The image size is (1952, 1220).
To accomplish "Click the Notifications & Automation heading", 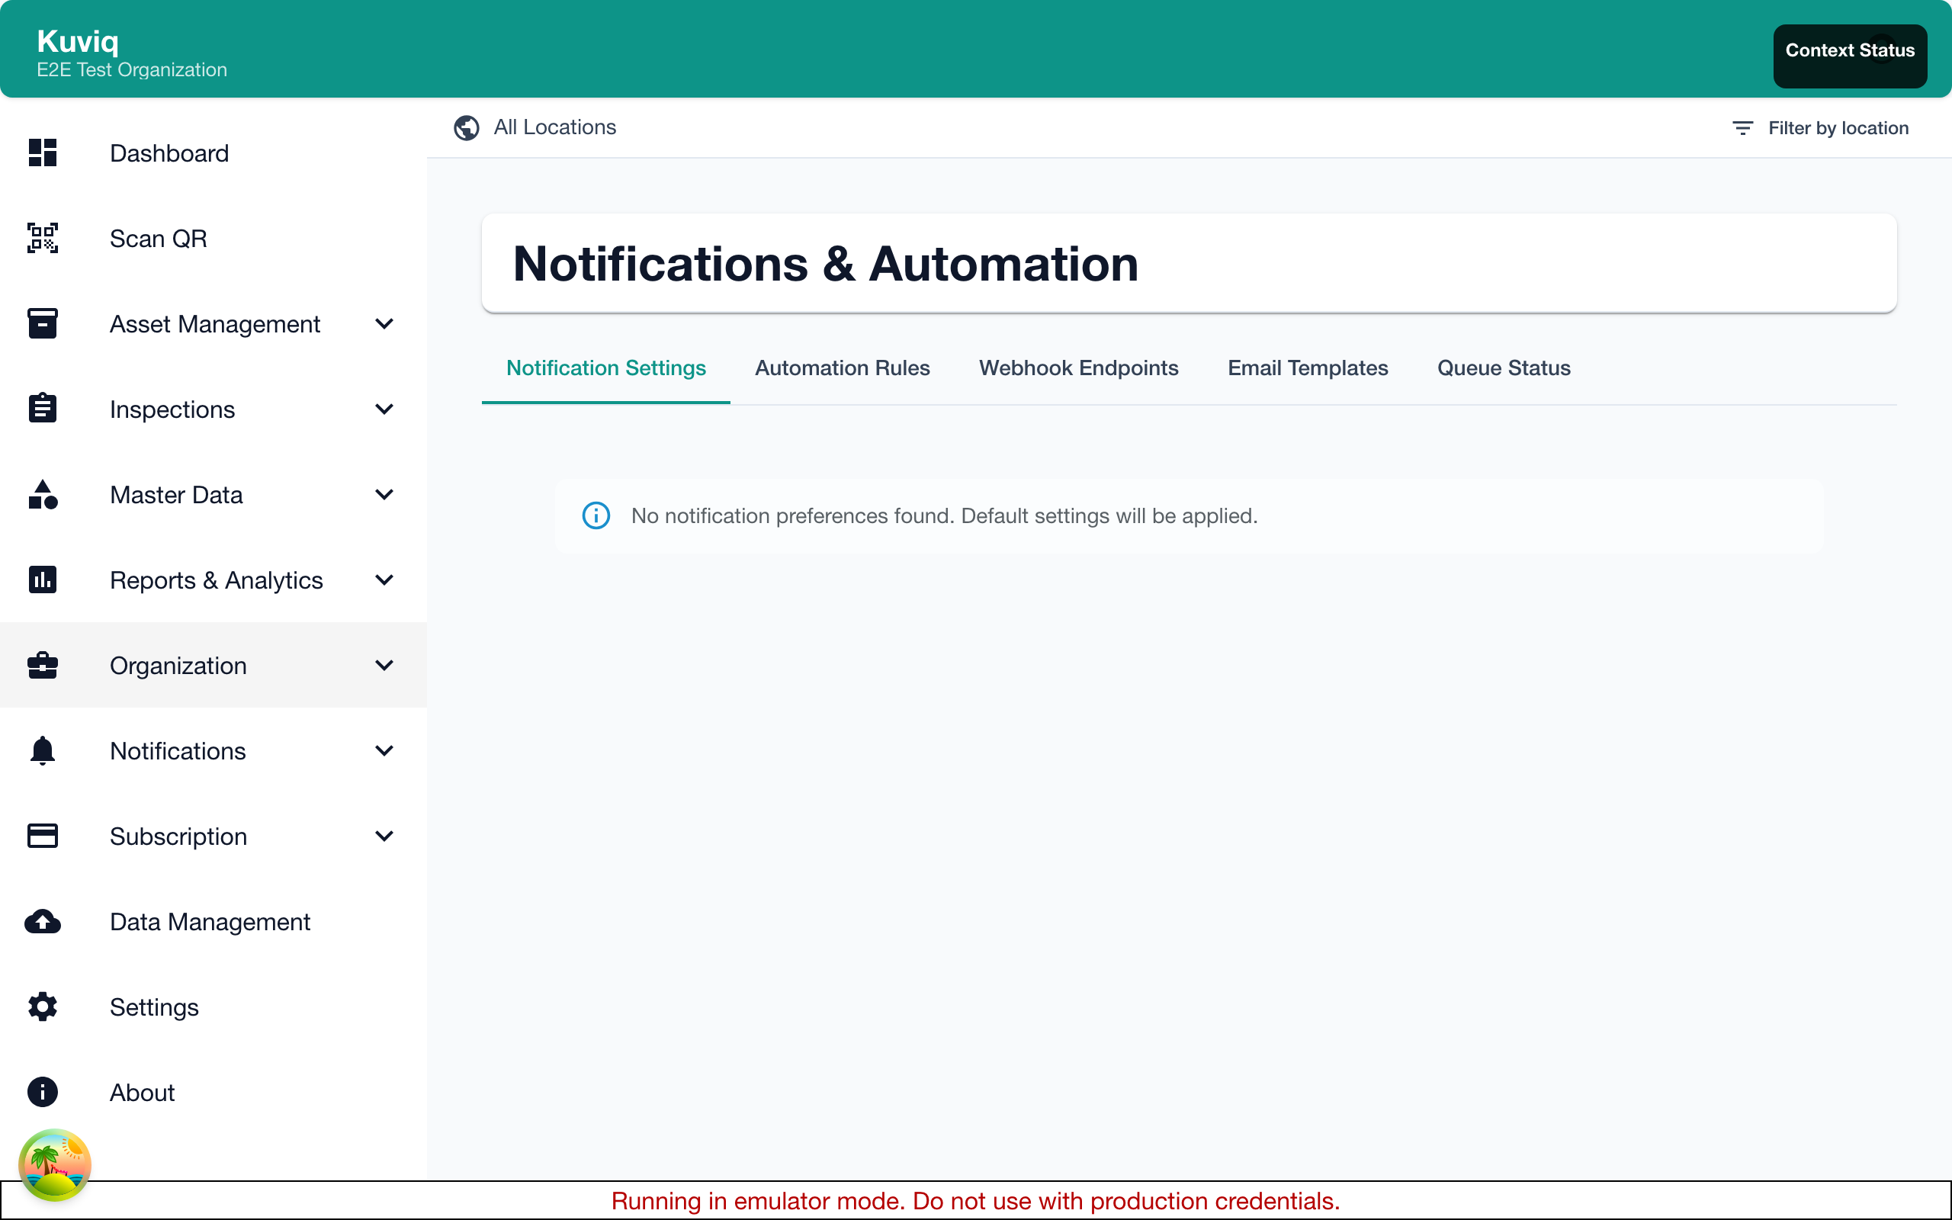I will point(825,263).
